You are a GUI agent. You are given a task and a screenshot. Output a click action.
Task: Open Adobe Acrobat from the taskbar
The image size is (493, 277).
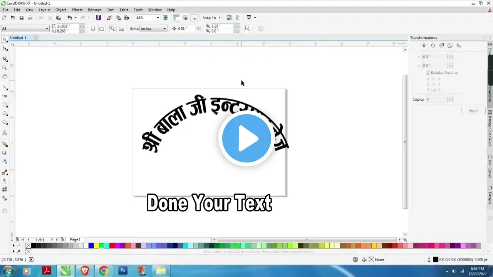(47, 271)
